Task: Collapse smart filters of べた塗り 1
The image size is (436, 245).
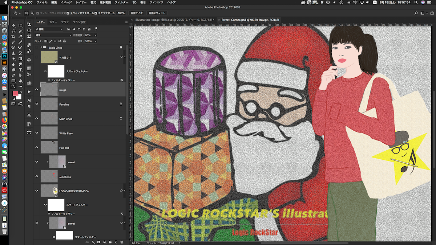Action: 124,57
